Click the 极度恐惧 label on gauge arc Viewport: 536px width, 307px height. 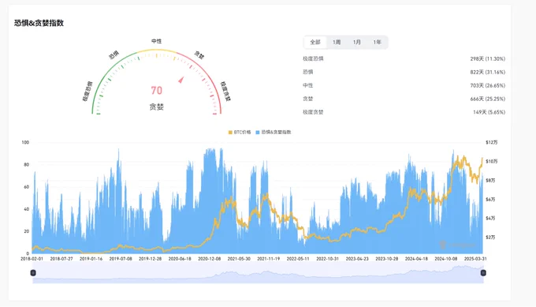pyautogui.click(x=87, y=92)
